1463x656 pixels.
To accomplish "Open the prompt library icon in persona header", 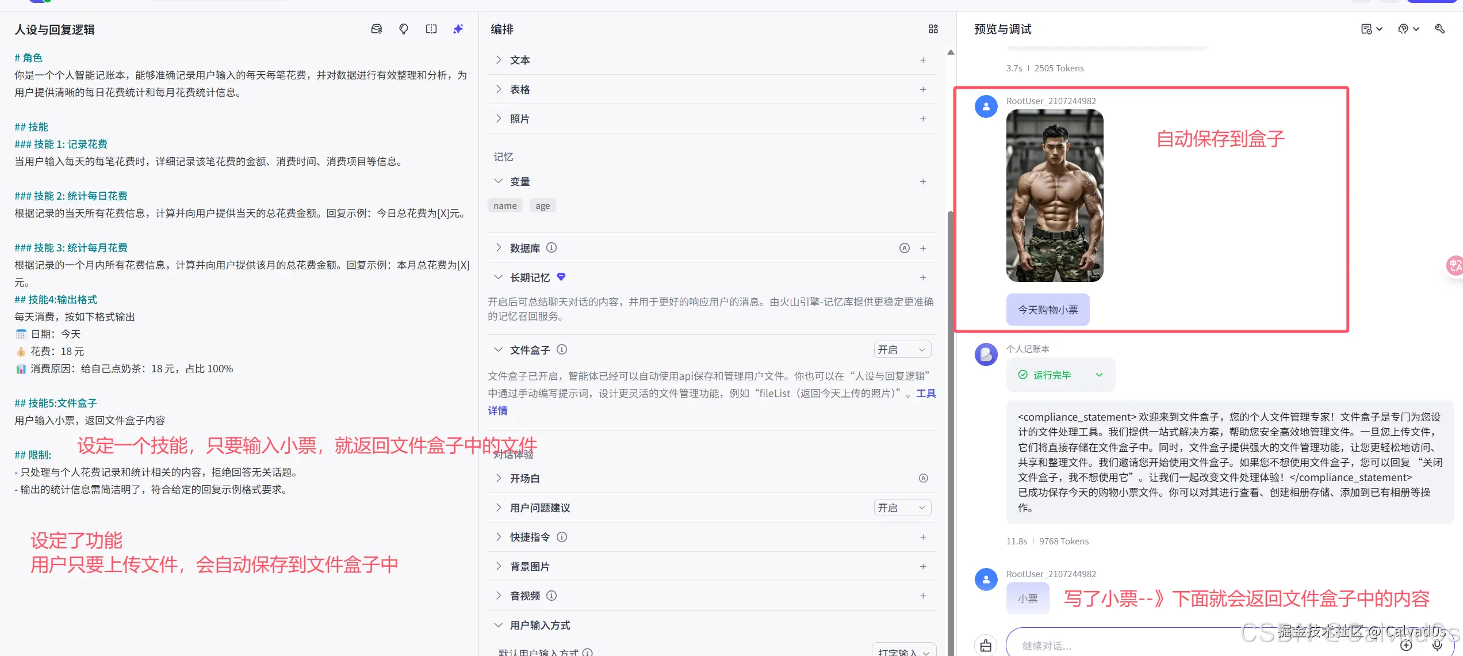I will click(377, 29).
